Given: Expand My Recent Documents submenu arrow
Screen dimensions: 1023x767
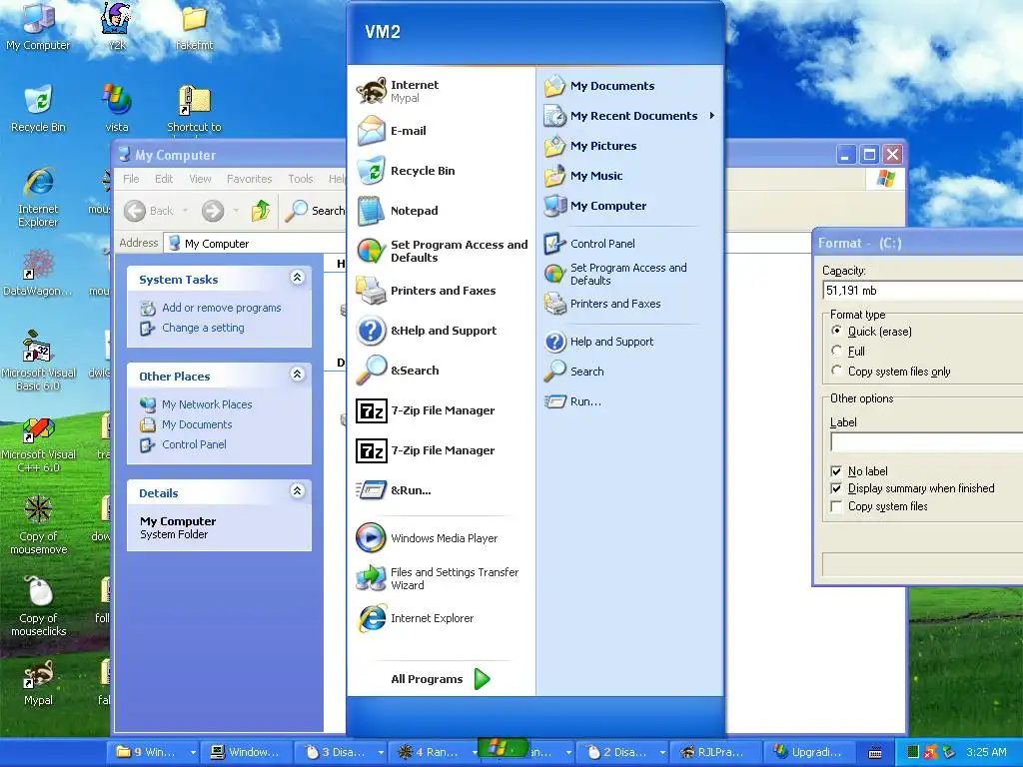Looking at the screenshot, I should [711, 116].
